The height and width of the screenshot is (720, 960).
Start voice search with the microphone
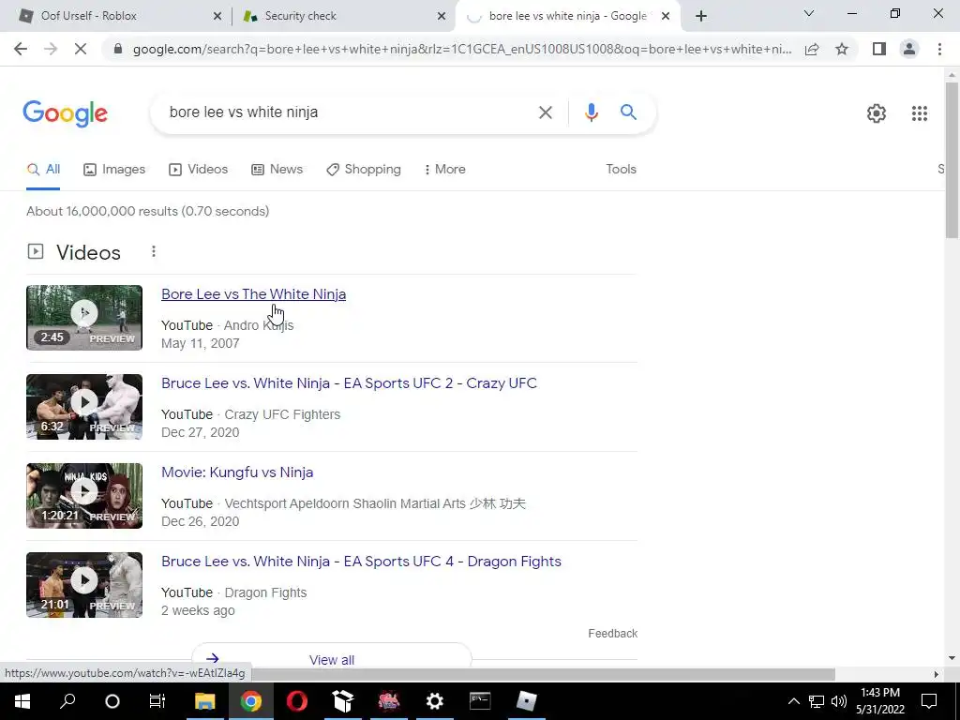pos(591,112)
